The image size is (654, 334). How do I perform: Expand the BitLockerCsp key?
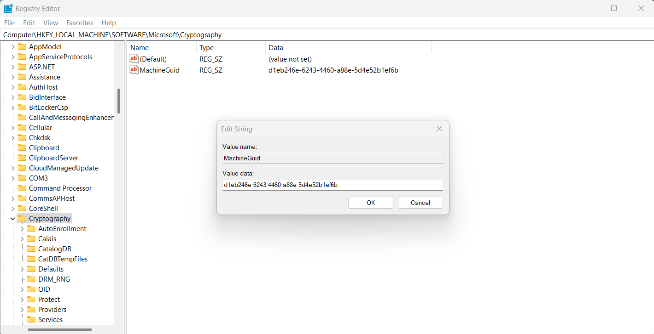coord(13,108)
